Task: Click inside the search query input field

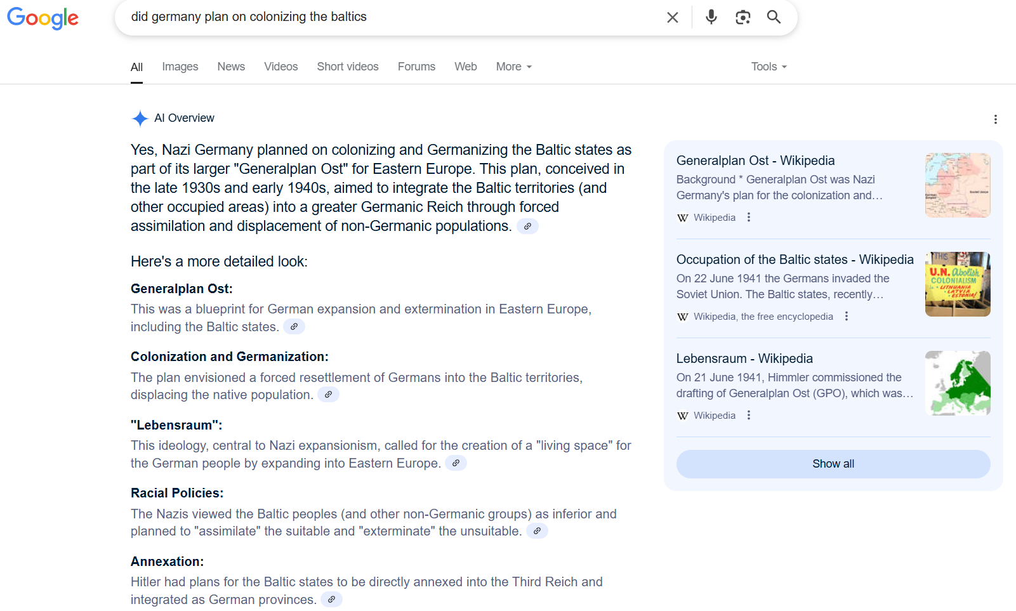Action: pos(393,17)
